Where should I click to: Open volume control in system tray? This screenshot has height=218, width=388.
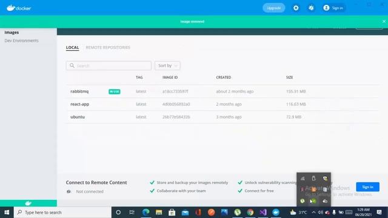[x=321, y=213]
